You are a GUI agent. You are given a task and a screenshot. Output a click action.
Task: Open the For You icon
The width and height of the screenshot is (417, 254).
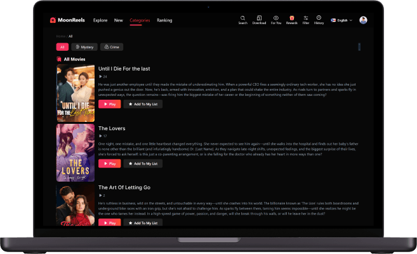click(x=276, y=20)
